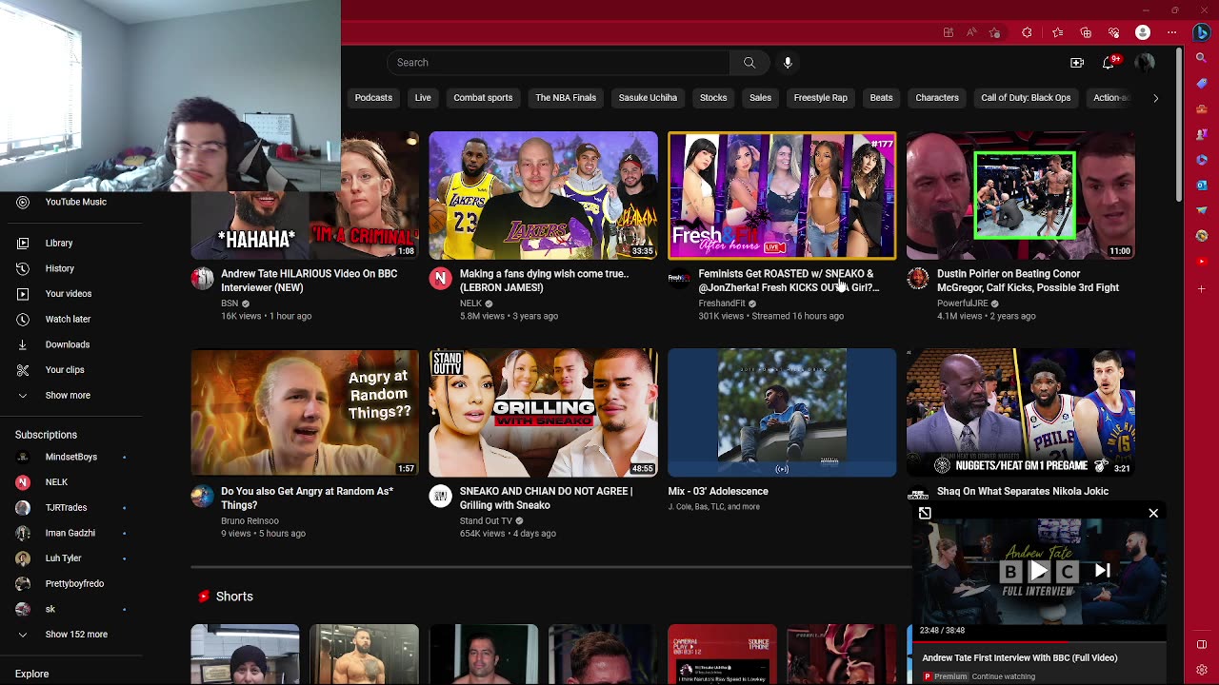Select the Call of Duty: Black Ops chip

pyautogui.click(x=1026, y=98)
